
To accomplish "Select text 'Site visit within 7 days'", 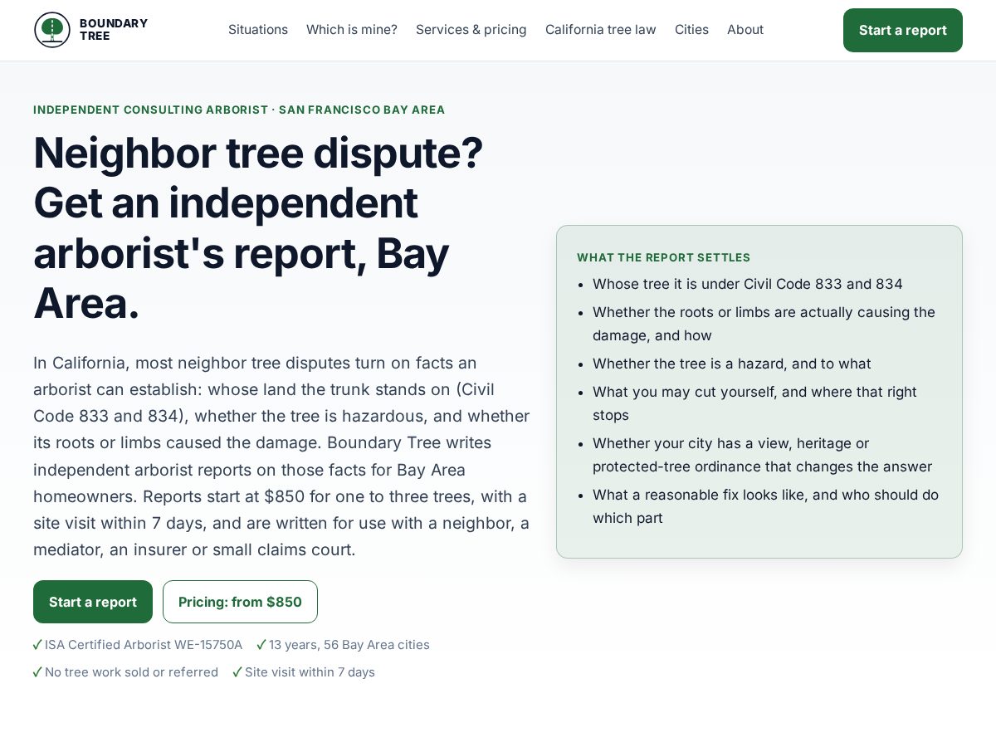I will pos(310,672).
